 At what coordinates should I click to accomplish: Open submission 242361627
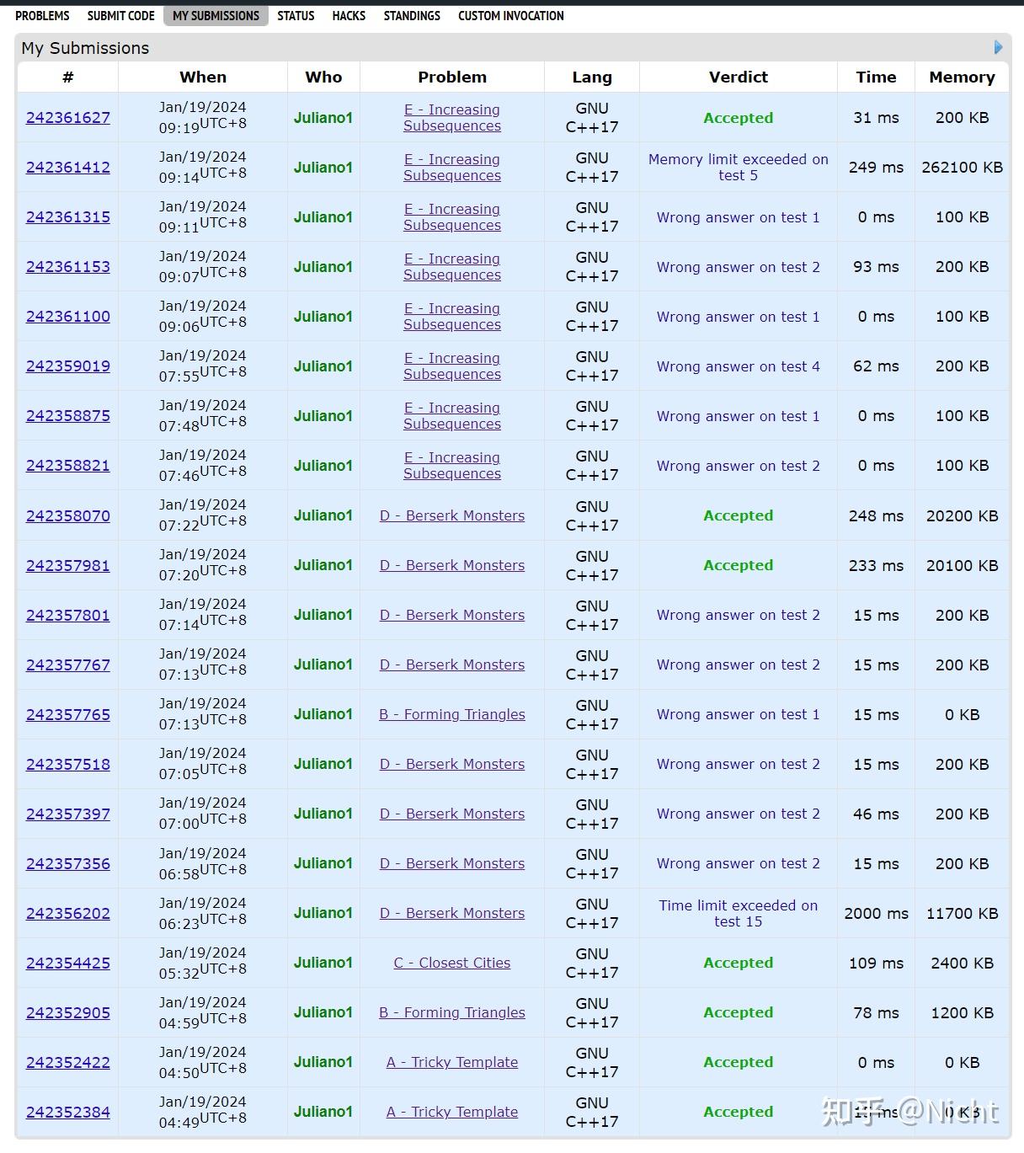pos(68,118)
